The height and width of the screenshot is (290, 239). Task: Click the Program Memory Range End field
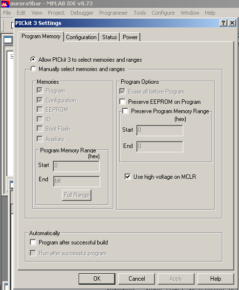[x=77, y=181]
